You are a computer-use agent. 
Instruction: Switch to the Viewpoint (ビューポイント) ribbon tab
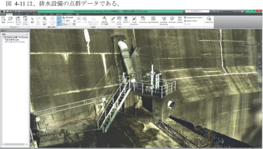[18, 14]
